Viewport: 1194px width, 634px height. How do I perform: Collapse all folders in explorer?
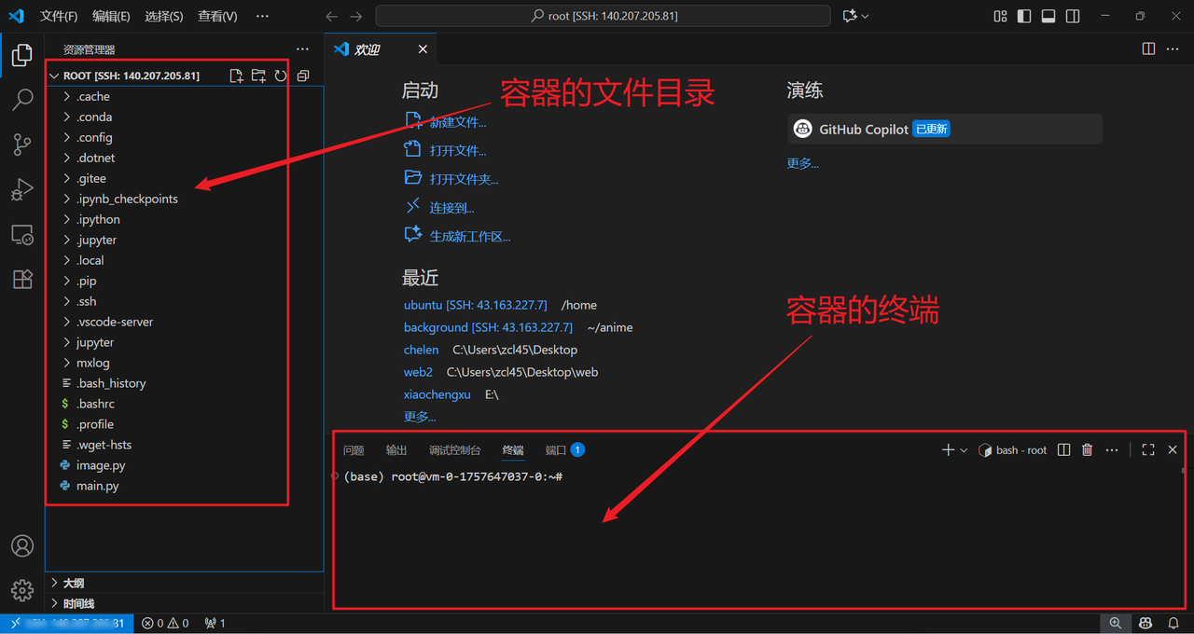303,76
